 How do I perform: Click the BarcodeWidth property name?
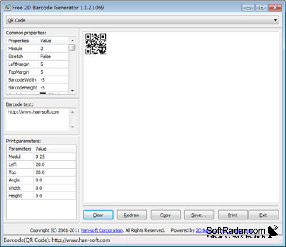23,80
